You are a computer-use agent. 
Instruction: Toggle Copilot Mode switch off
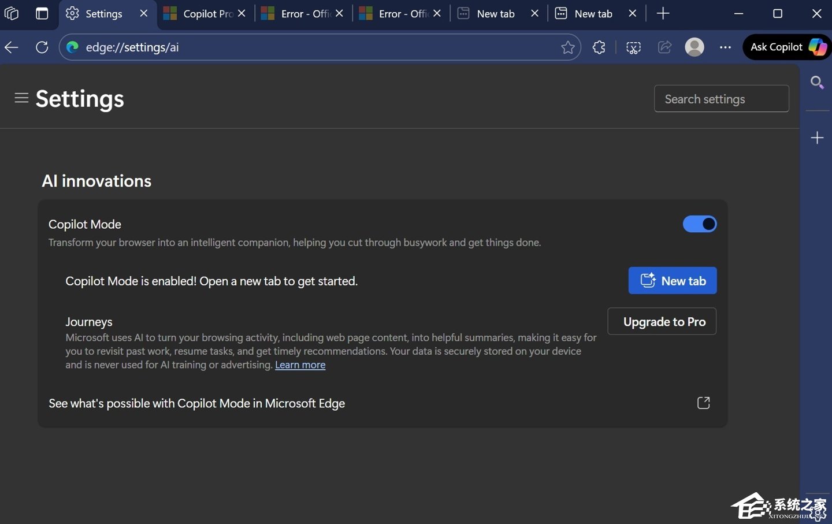[x=700, y=224]
